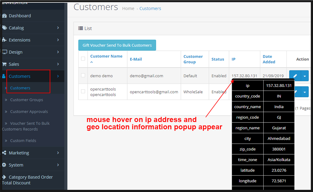
Task: Open Customer Approvals submenu item
Action: coord(29,112)
